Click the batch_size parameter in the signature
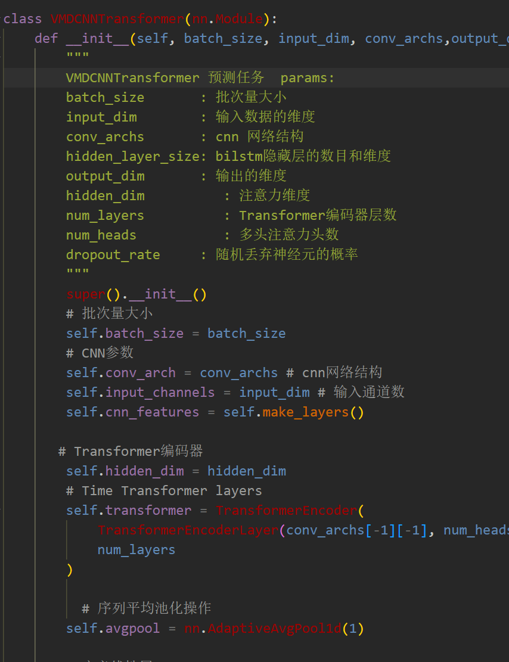 [223, 38]
